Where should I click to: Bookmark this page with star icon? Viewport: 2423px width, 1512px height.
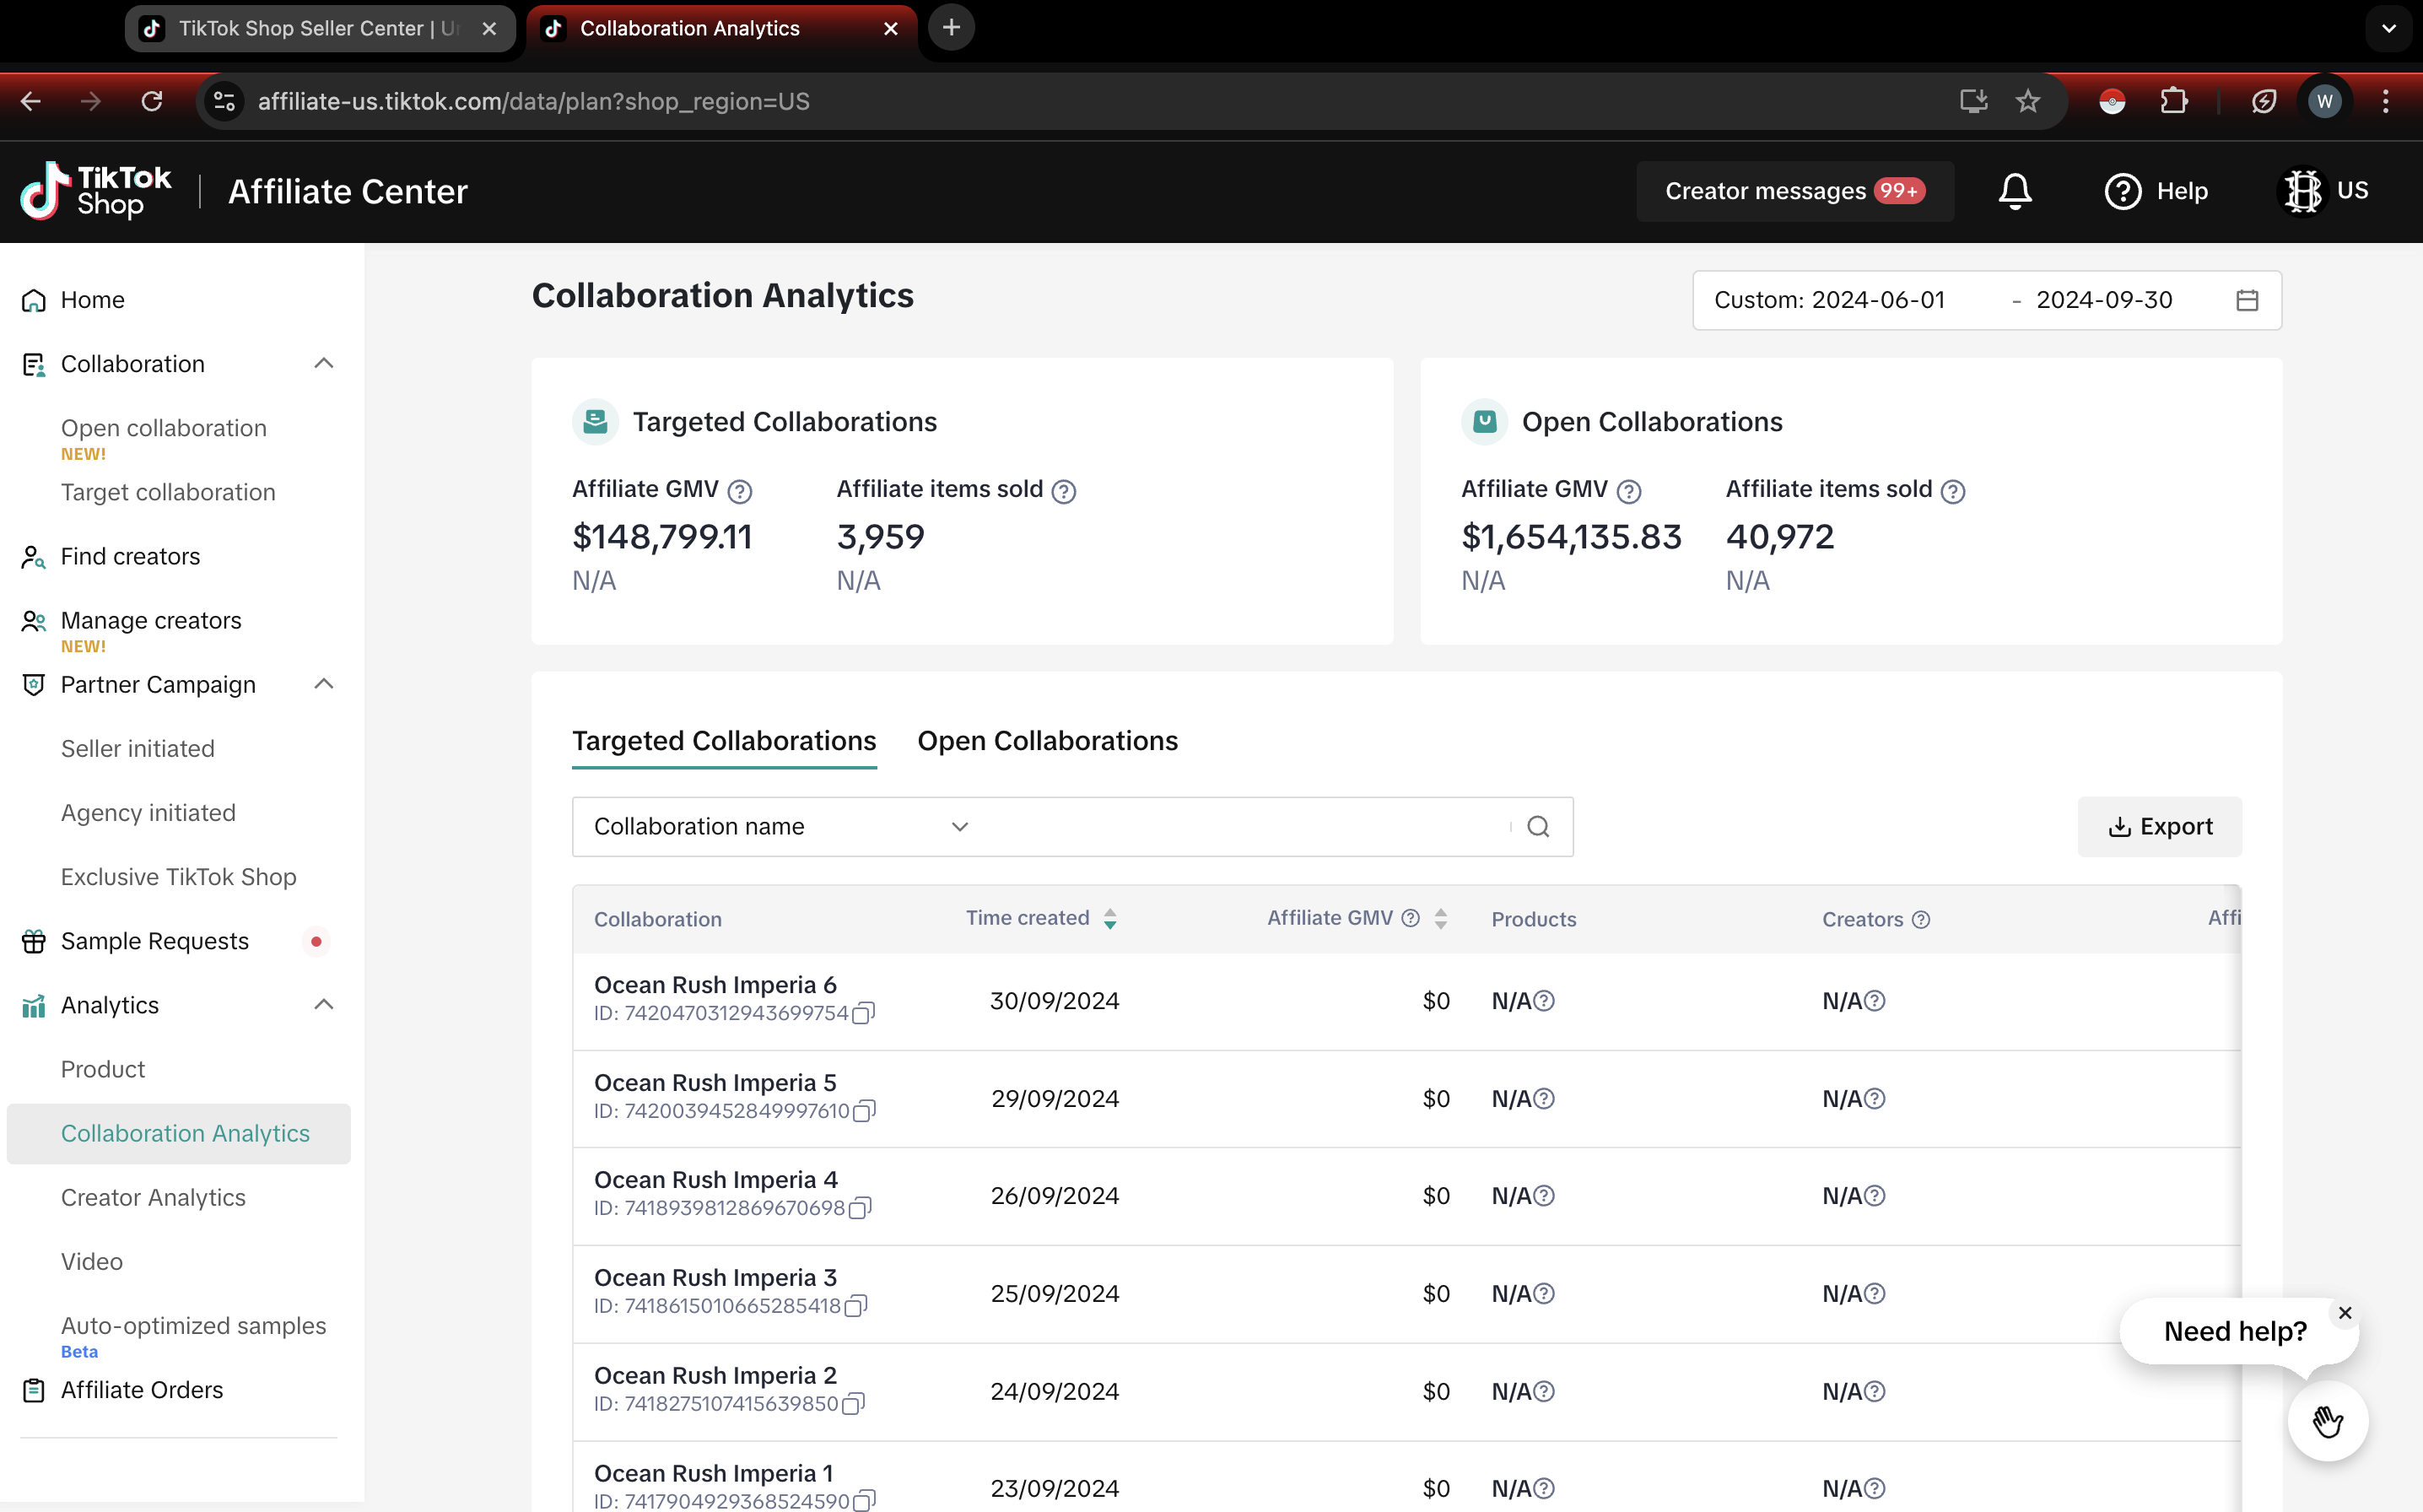tap(2027, 102)
